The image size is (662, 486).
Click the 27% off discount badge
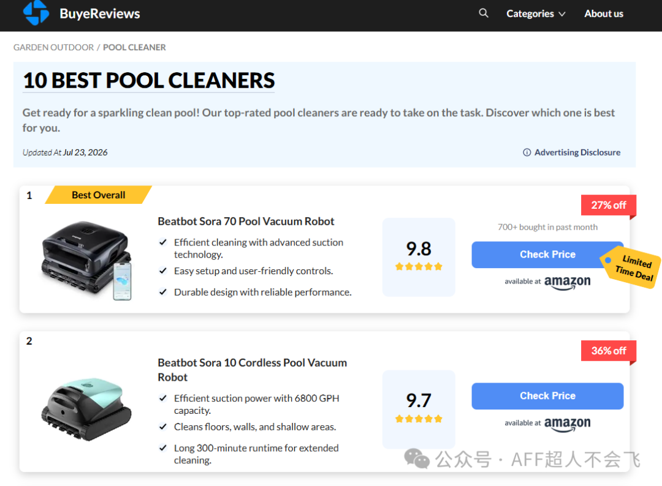609,205
